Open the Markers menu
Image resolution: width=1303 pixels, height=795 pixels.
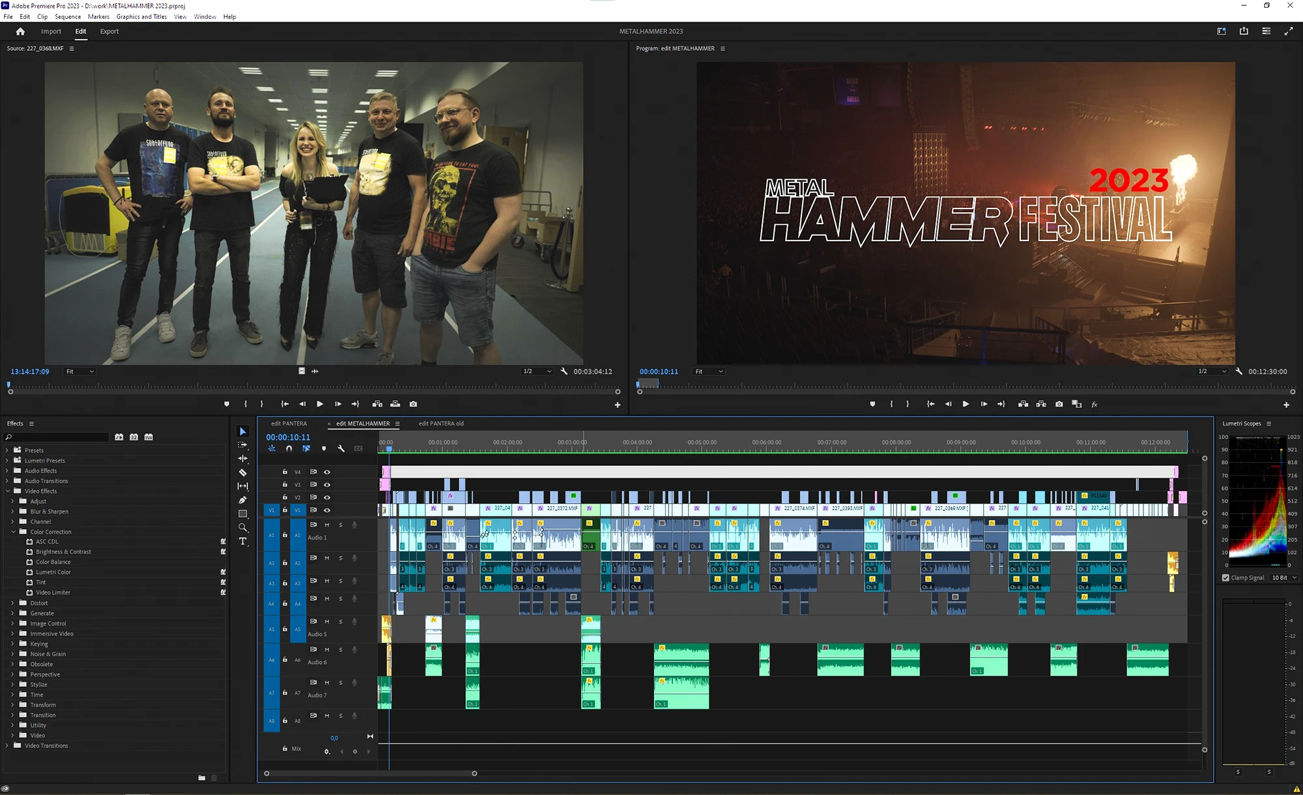[x=98, y=17]
